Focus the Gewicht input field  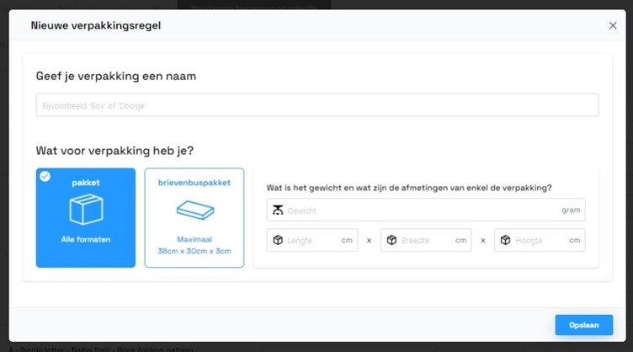click(421, 210)
